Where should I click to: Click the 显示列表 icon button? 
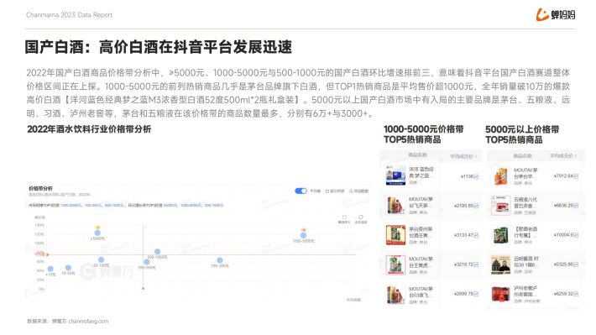tap(335, 191)
